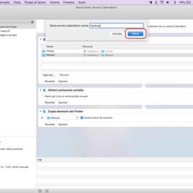The height and width of the screenshot is (193, 193).
Task: Select the sidebar row ending in a gruppo
Action: (18, 35)
